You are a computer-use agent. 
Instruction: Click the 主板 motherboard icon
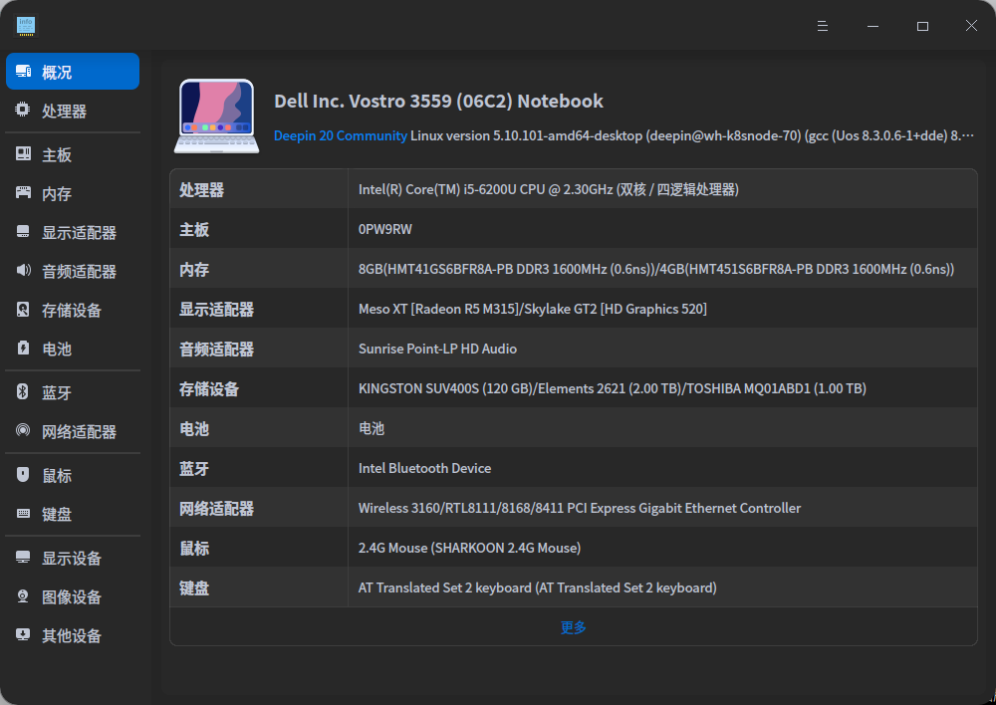tap(23, 153)
